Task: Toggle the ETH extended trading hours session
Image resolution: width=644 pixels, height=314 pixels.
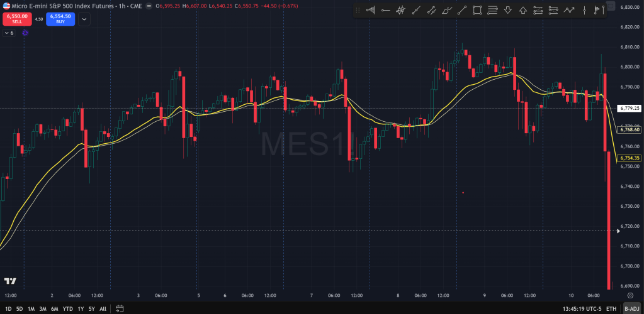Action: click(x=611, y=308)
